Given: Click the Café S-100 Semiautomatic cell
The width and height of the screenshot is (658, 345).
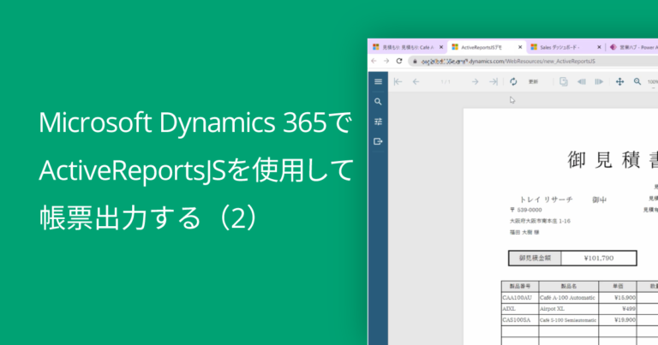Looking at the screenshot, I should [x=569, y=320].
